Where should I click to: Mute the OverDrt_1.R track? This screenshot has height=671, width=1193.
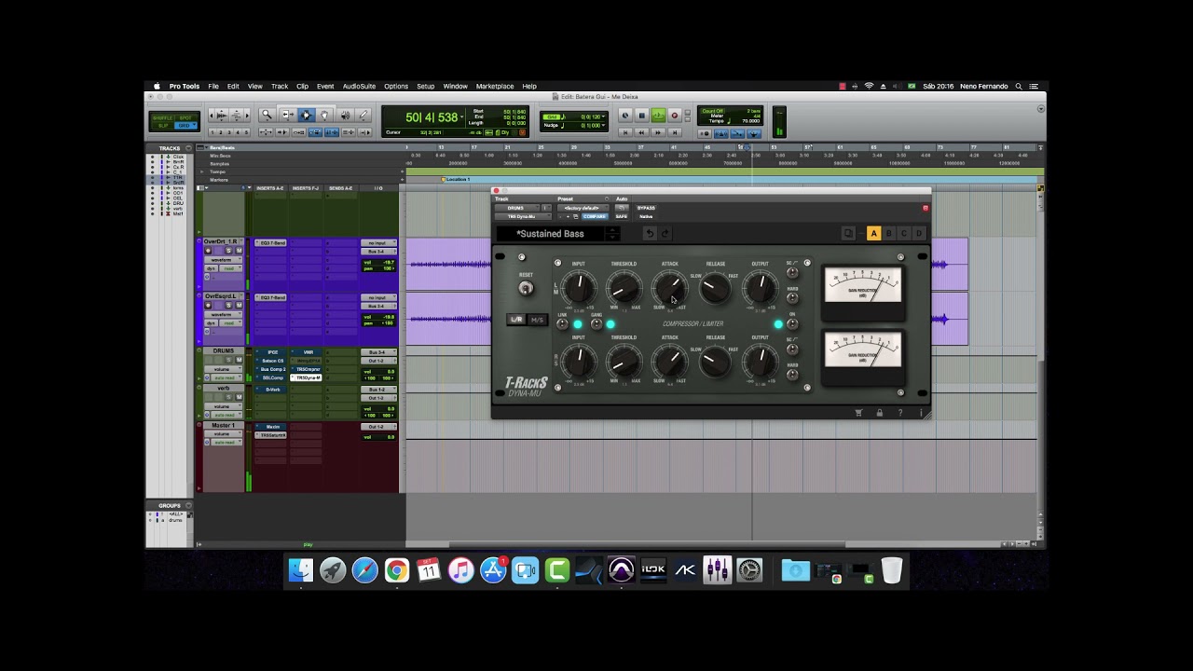(239, 251)
